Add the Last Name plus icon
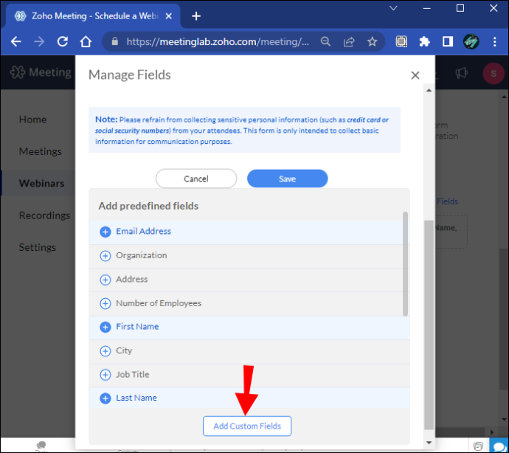 pyautogui.click(x=105, y=398)
